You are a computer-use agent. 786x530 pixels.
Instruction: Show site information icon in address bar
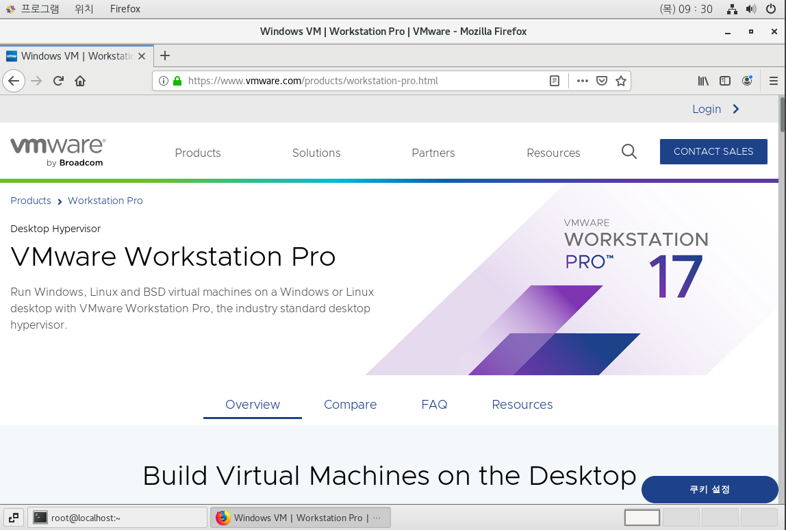164,81
